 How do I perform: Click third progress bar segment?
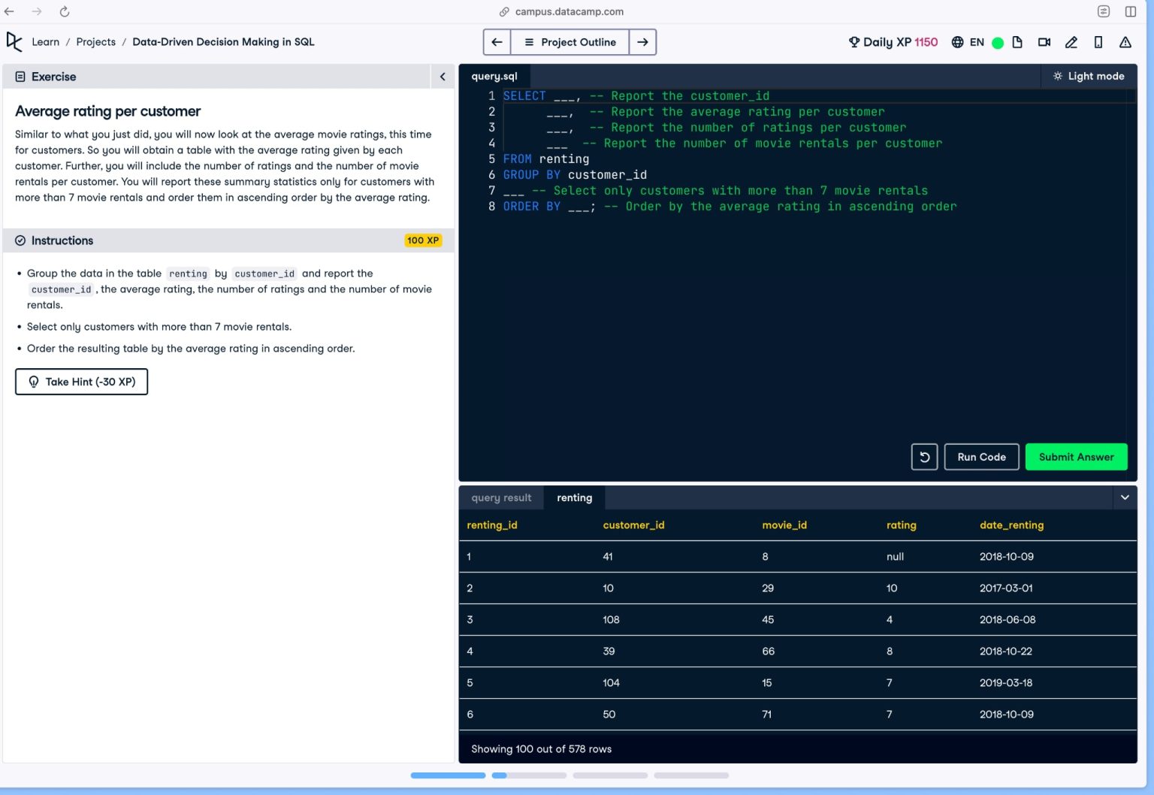coord(610,775)
